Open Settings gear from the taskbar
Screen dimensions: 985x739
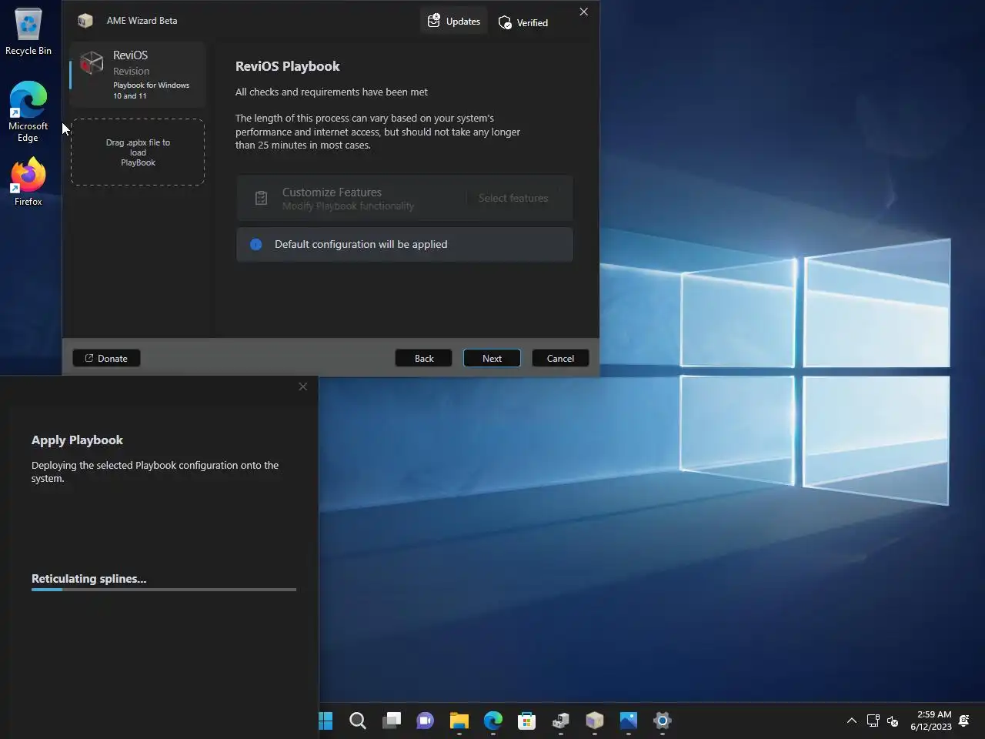(x=663, y=721)
